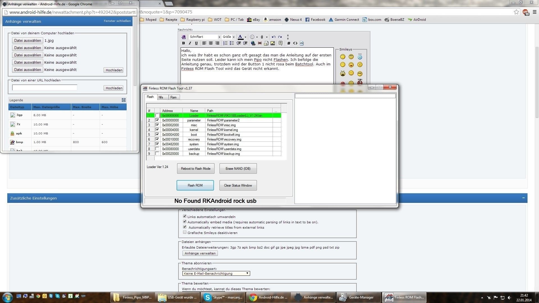This screenshot has height=303, width=539.
Task: Switch to the Ram tab
Action: click(173, 97)
